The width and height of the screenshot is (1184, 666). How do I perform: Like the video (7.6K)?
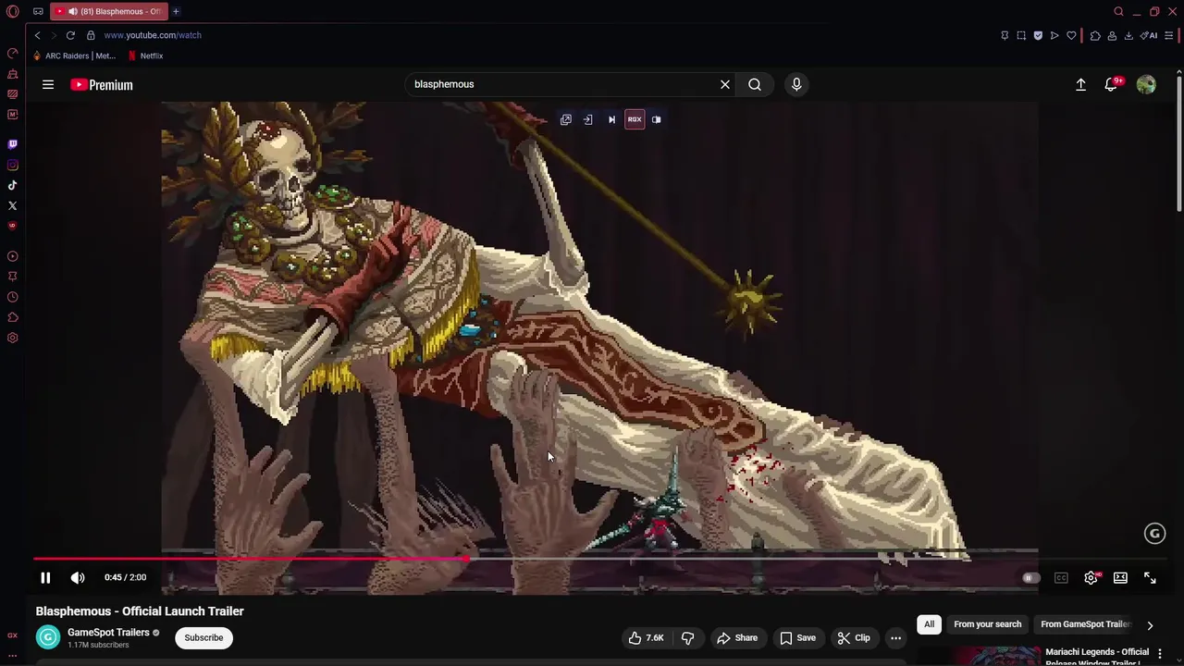click(647, 637)
